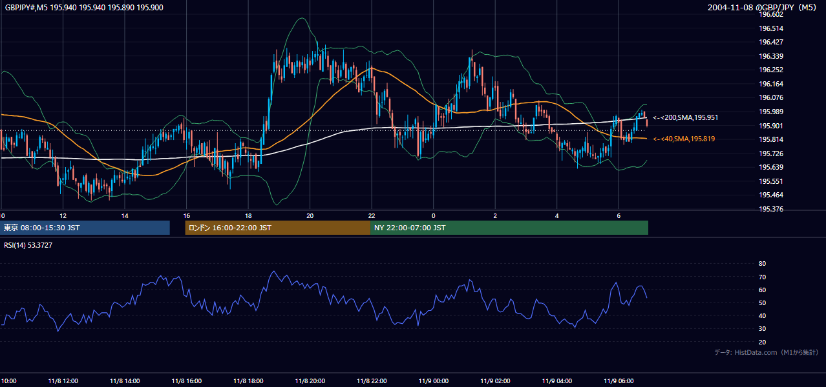Screen dimensions: 826x387
Task: Click price axis value 196.514
Action: click(x=771, y=28)
